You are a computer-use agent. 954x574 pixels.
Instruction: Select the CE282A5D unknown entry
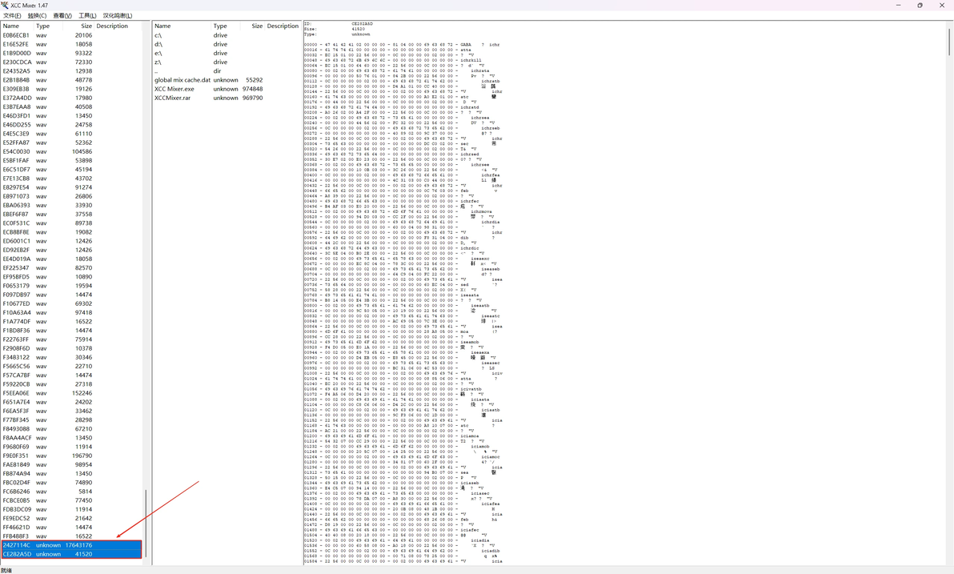(71, 555)
